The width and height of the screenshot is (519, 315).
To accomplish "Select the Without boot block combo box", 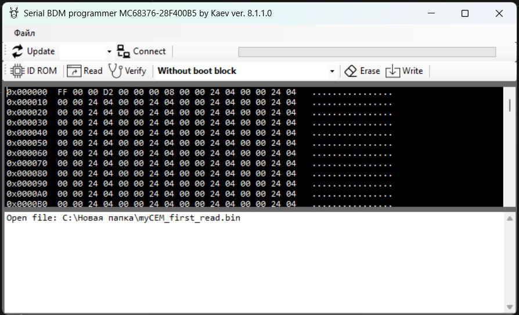I will [x=246, y=71].
